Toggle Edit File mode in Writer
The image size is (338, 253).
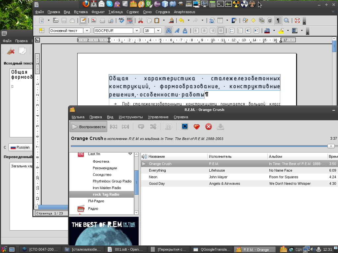click(83, 20)
